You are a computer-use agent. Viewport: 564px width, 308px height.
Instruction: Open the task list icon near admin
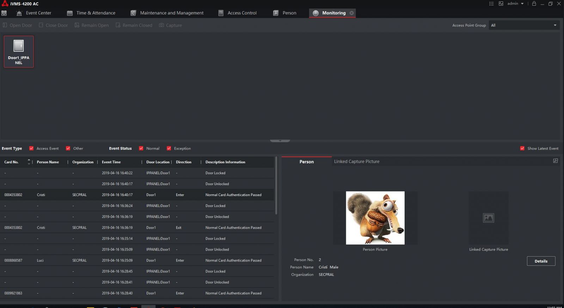point(491,4)
